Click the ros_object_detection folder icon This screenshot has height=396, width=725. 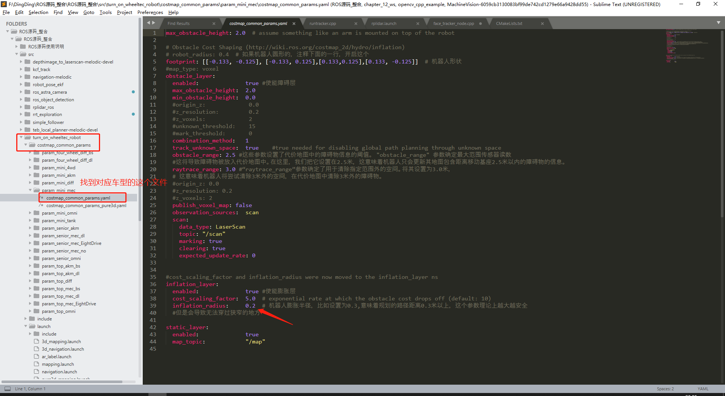(28, 99)
